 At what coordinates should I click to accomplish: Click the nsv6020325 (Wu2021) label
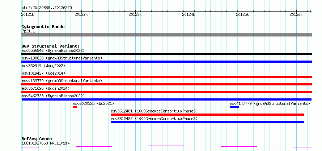(x=93, y=103)
